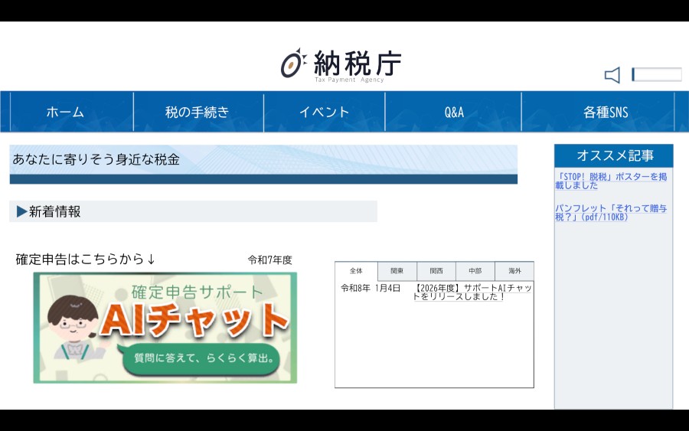Go to the ホーム navigation item
This screenshot has width=689, height=431.
65,113
